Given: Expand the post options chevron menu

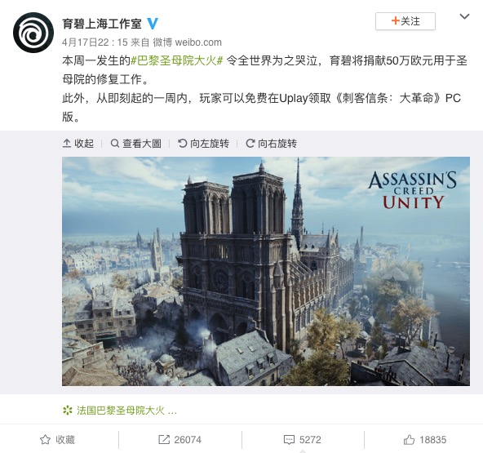Looking at the screenshot, I should [x=464, y=16].
